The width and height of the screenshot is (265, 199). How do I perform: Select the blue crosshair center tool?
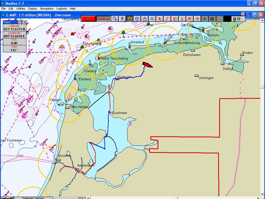[x=137, y=19]
